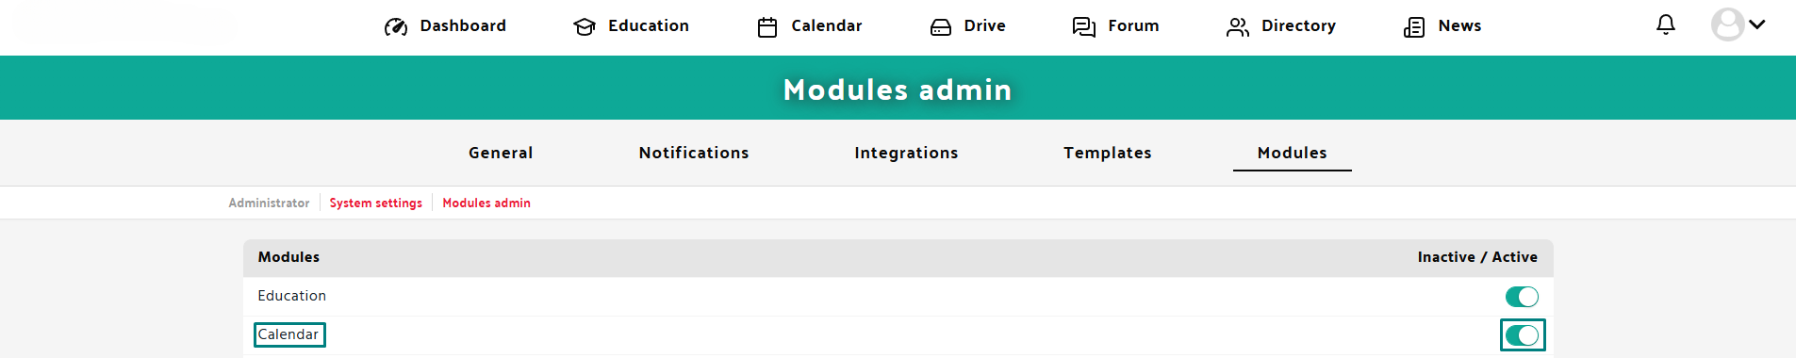1796x358 pixels.
Task: Toggle the Calendar module switch
Action: pos(1522,335)
